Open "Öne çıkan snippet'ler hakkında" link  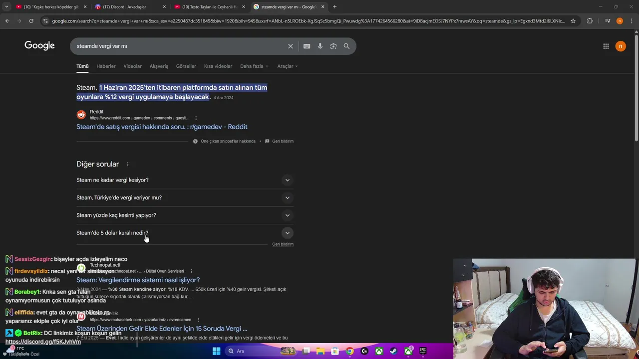click(x=228, y=141)
